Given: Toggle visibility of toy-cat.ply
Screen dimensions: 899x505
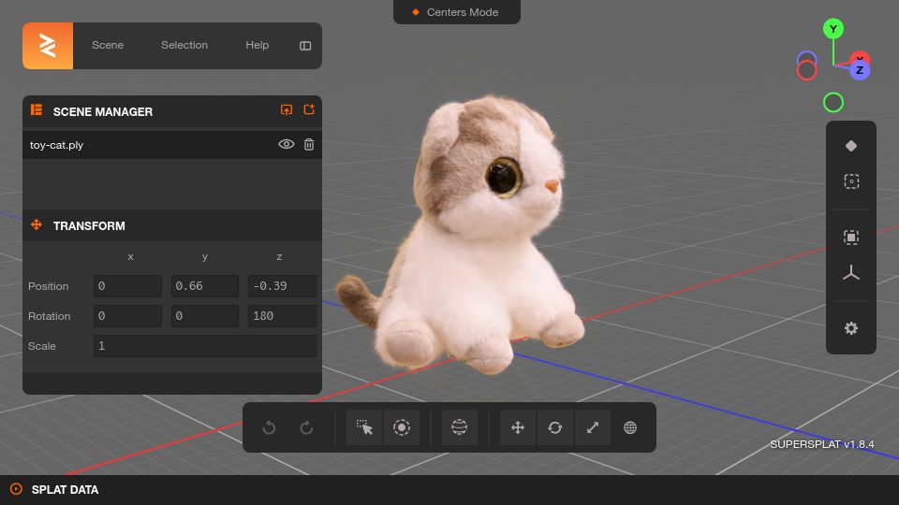Looking at the screenshot, I should click(287, 144).
